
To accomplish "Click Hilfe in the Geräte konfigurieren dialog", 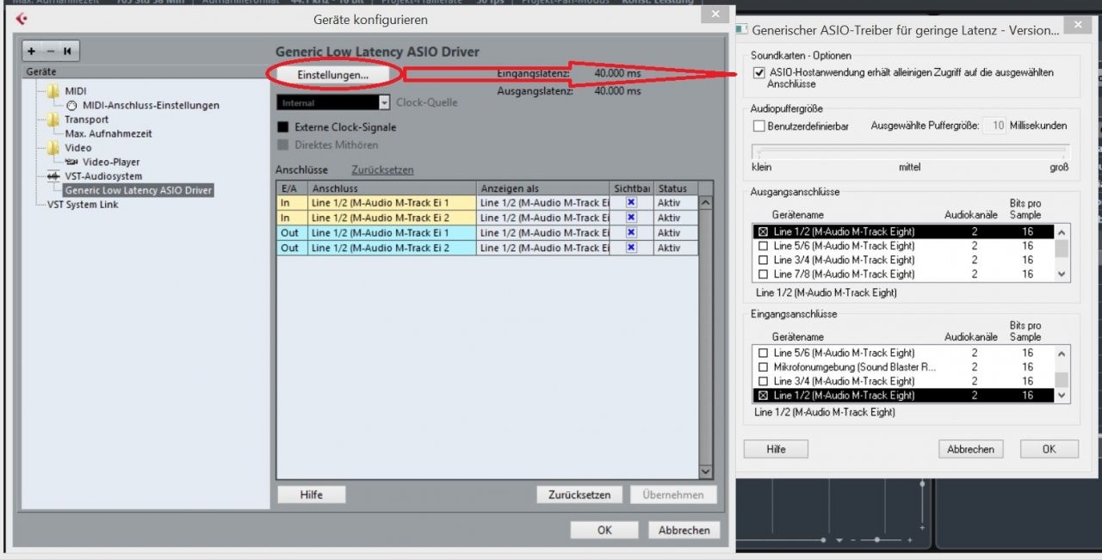I will (312, 495).
